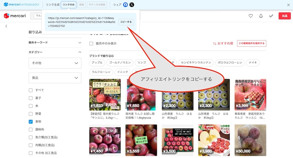
Task: Check the その他 加工食品 checkbox
Action: [31, 153]
